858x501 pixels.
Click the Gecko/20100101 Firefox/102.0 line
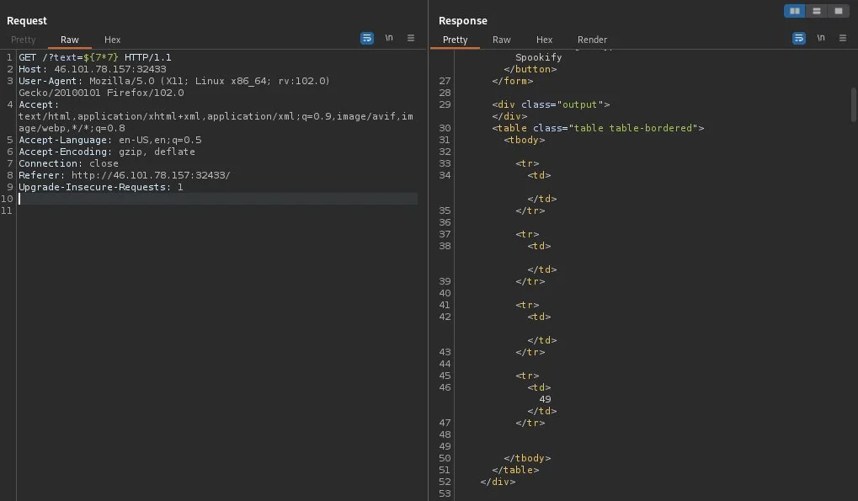coord(101,93)
